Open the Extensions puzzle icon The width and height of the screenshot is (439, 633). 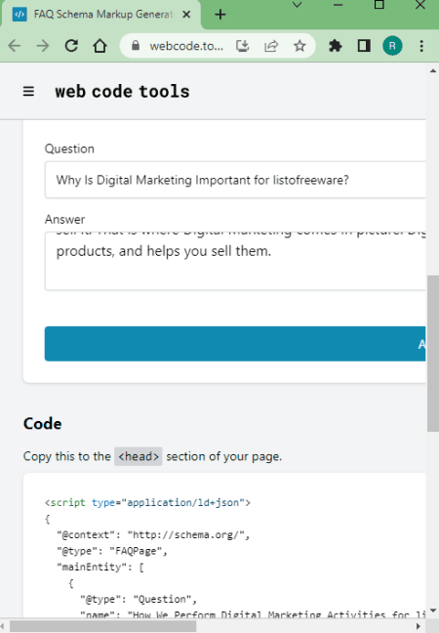pyautogui.click(x=335, y=46)
